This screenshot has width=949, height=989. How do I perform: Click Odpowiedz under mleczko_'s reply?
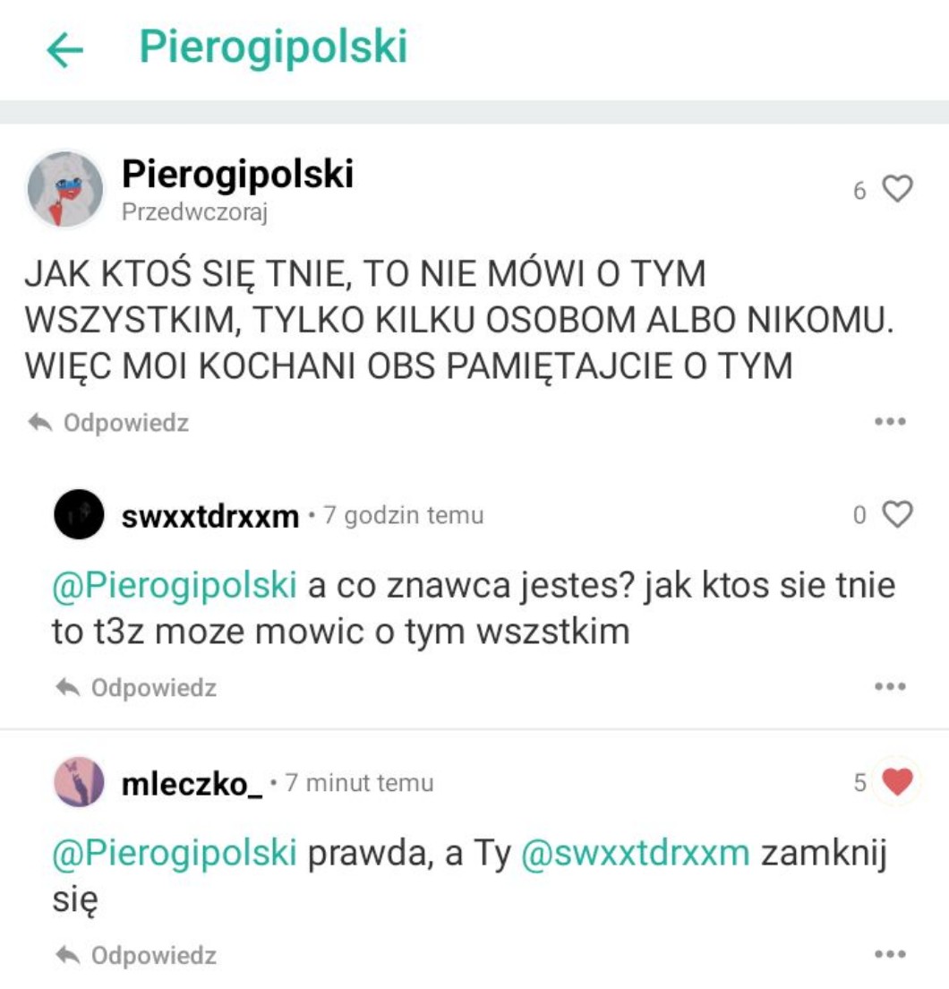click(136, 956)
